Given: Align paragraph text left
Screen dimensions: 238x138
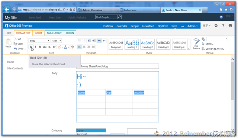Looking at the screenshot, I should 79,47.
